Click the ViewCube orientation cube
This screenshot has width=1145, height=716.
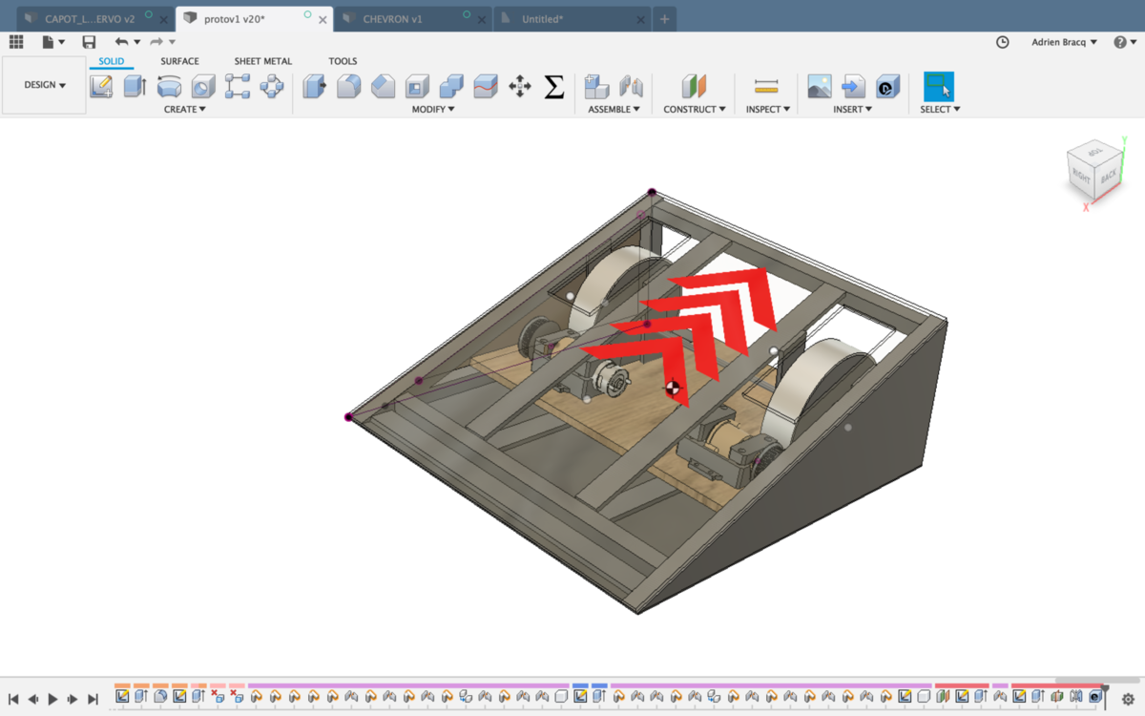point(1093,172)
